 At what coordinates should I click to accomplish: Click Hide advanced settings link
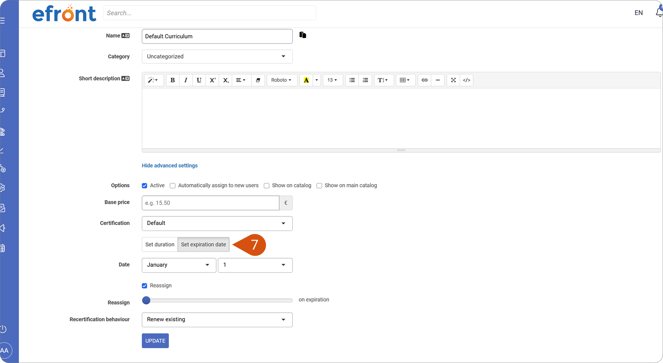click(170, 166)
